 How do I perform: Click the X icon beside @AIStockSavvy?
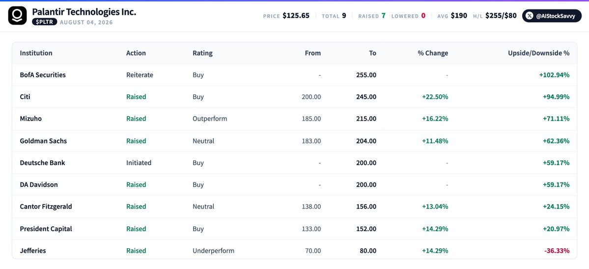coord(530,16)
